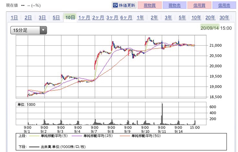Click the 信用買 button
Viewport: 238px width, 152px height.
tap(199, 5)
